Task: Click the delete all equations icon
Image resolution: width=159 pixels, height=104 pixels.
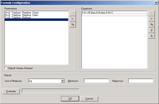Action: 151,25
